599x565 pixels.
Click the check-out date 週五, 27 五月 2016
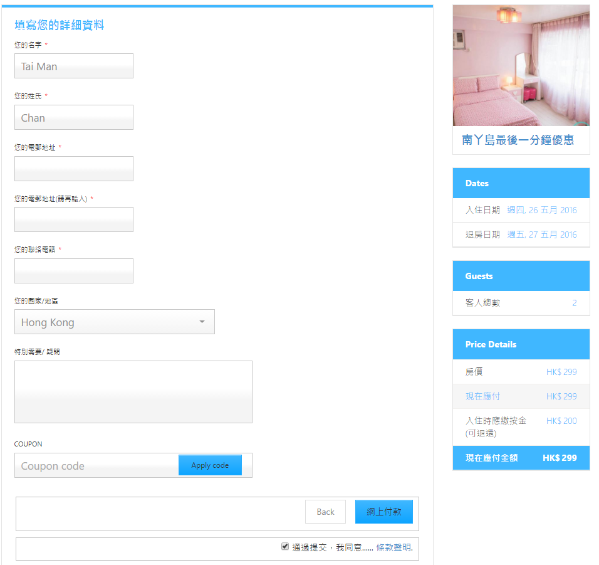pos(541,235)
